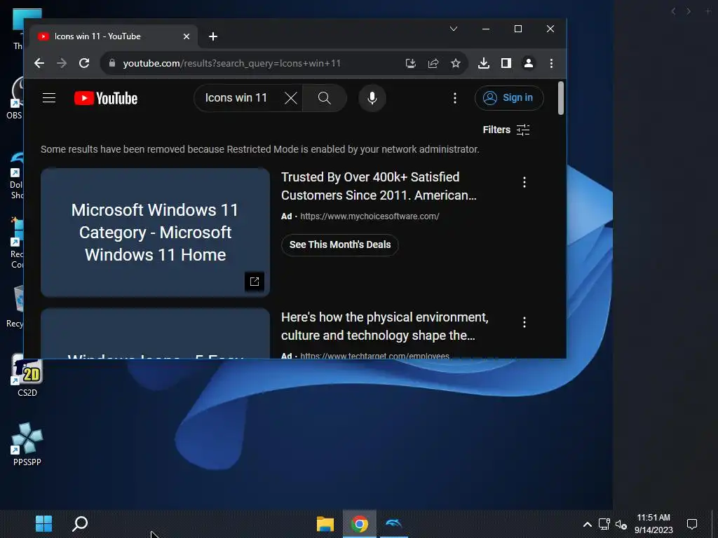Image resolution: width=718 pixels, height=538 pixels.
Task: Open the Chrome profile icon
Action: coord(529,63)
